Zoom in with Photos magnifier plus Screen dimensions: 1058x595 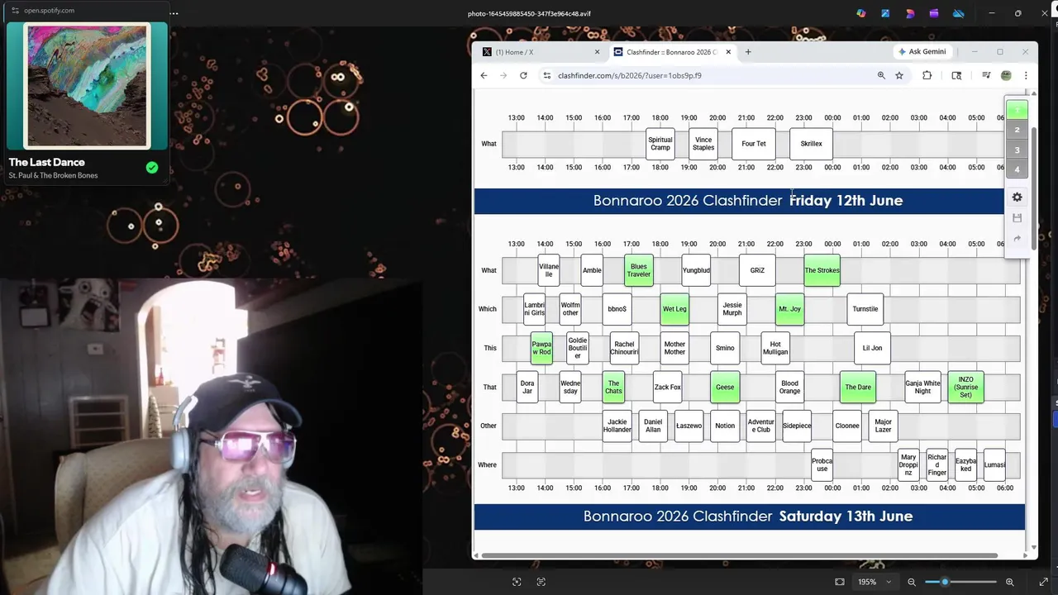[1010, 582]
